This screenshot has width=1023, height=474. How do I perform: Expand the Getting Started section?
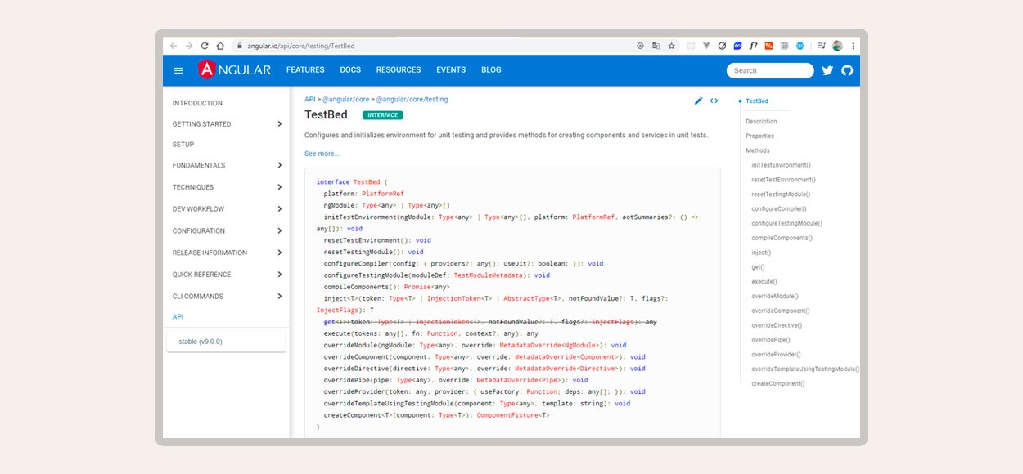(x=227, y=124)
